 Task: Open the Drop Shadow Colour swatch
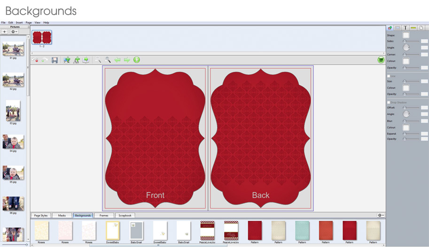coord(406,127)
